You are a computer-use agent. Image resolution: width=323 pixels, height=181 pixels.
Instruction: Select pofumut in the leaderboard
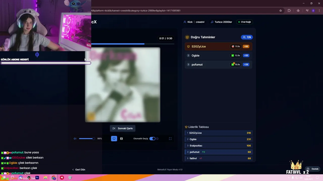pyautogui.click(x=219, y=152)
